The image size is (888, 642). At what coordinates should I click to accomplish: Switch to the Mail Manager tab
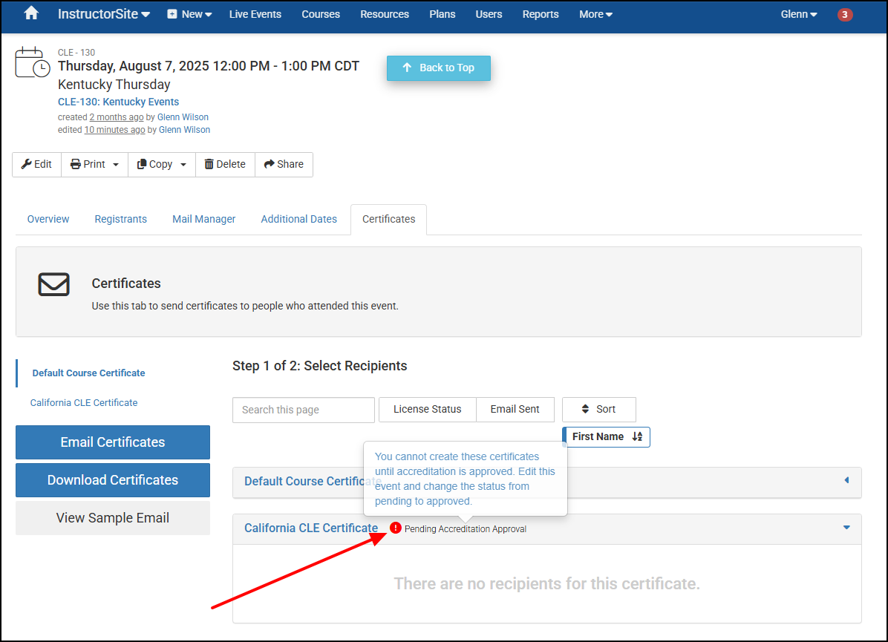204,219
